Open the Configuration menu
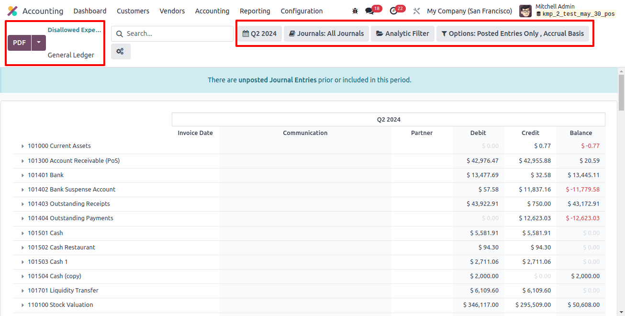Image resolution: width=625 pixels, height=316 pixels. (301, 11)
